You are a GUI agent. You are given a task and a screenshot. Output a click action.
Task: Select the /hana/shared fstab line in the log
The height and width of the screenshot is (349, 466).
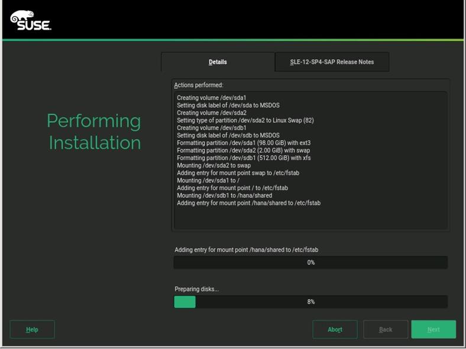click(x=249, y=203)
